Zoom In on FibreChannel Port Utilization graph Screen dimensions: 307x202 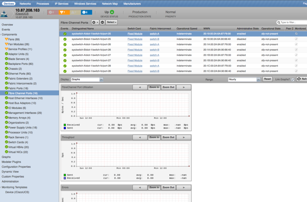[154, 87]
